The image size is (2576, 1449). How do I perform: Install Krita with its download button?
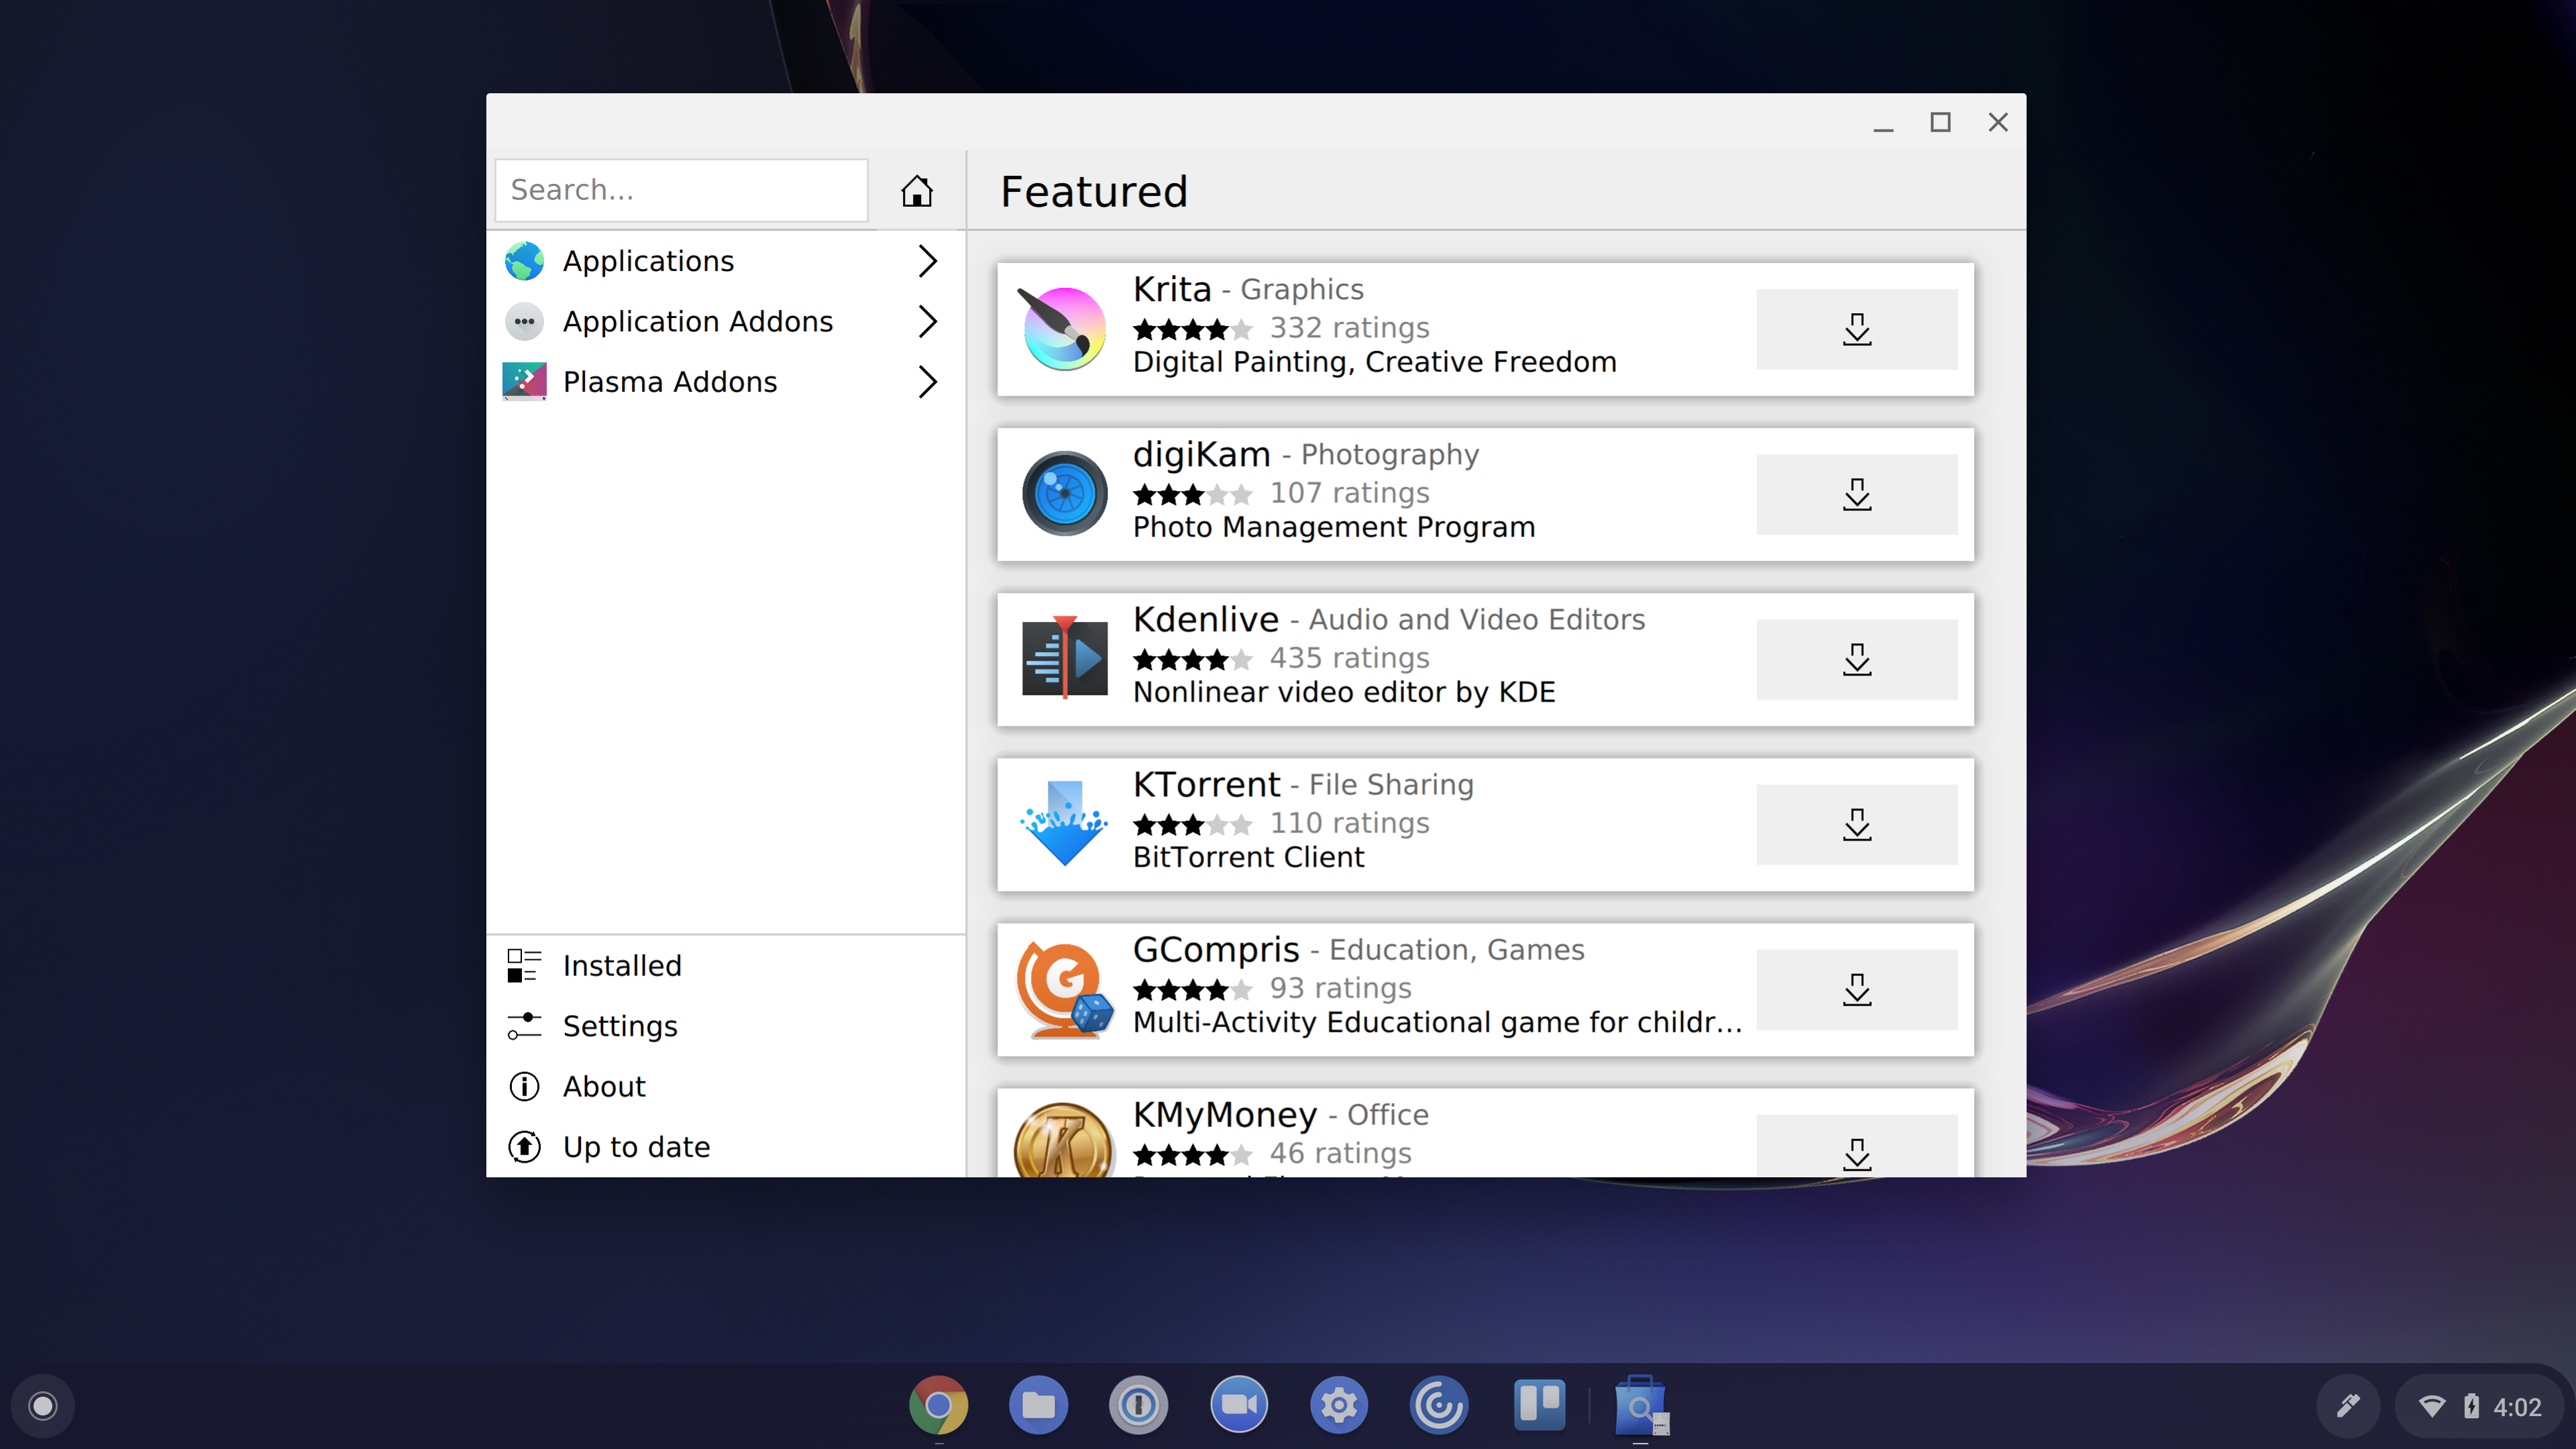(x=1856, y=329)
